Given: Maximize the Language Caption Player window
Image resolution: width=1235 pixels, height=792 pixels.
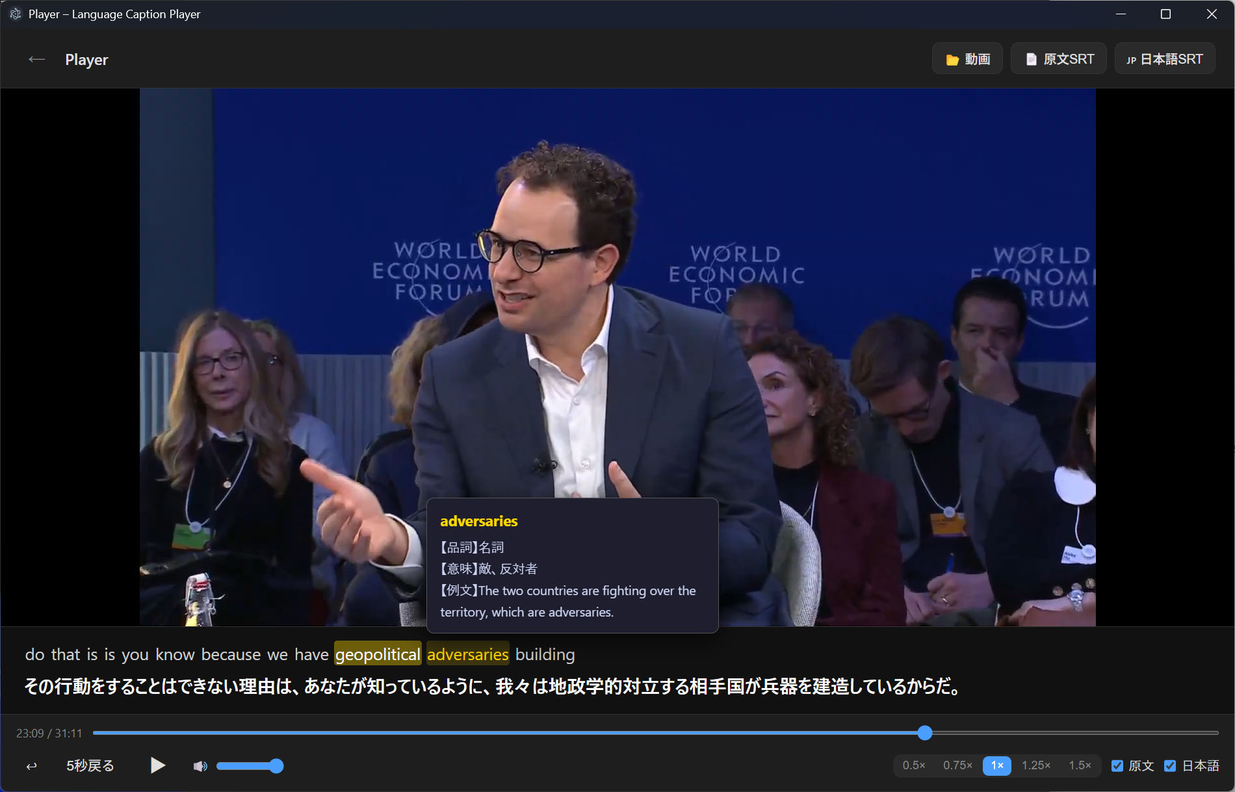Looking at the screenshot, I should pos(1165,14).
